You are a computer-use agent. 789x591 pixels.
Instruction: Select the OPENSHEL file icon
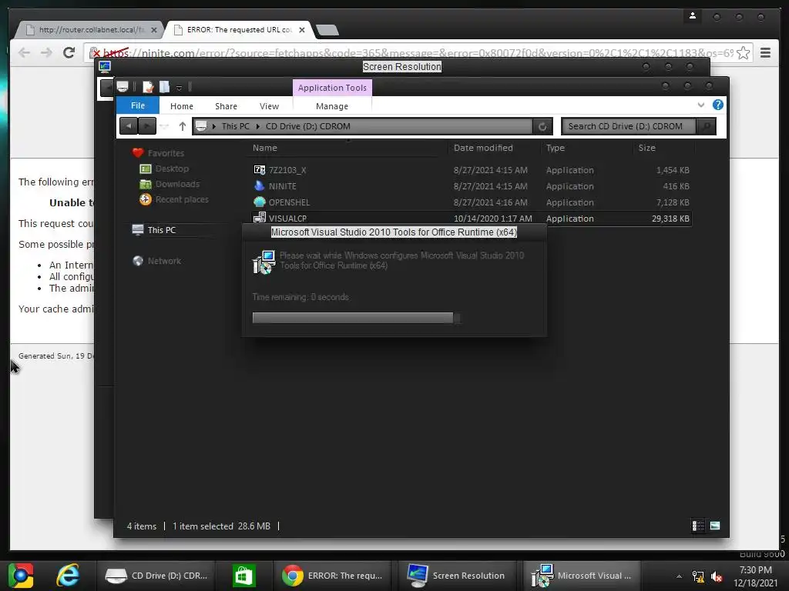click(259, 202)
